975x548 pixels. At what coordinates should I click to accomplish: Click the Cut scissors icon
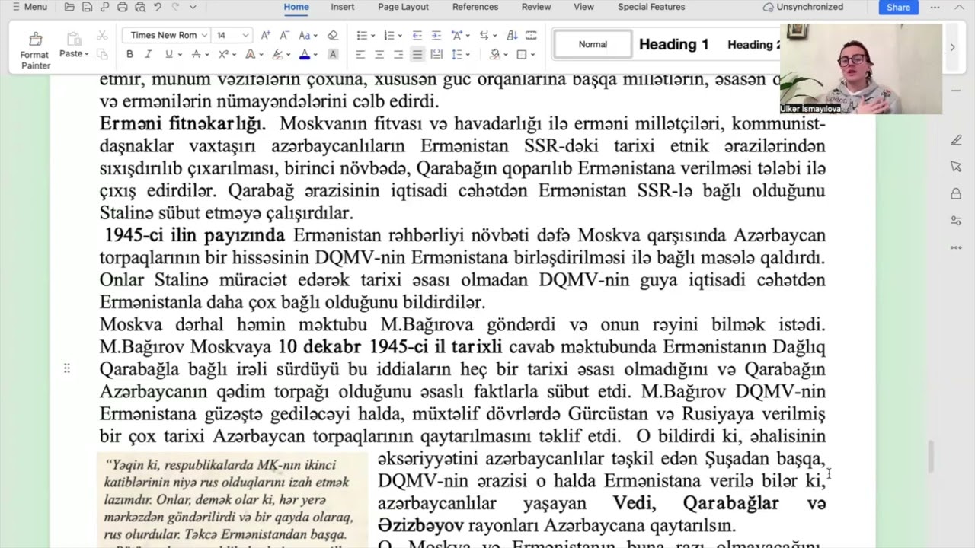(x=102, y=36)
